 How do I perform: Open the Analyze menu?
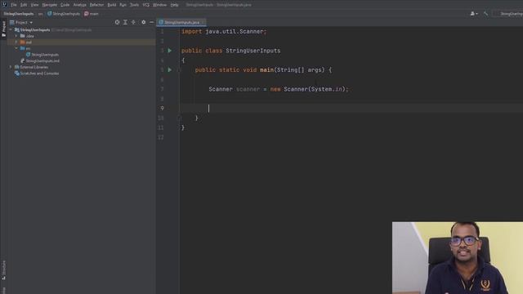80,5
